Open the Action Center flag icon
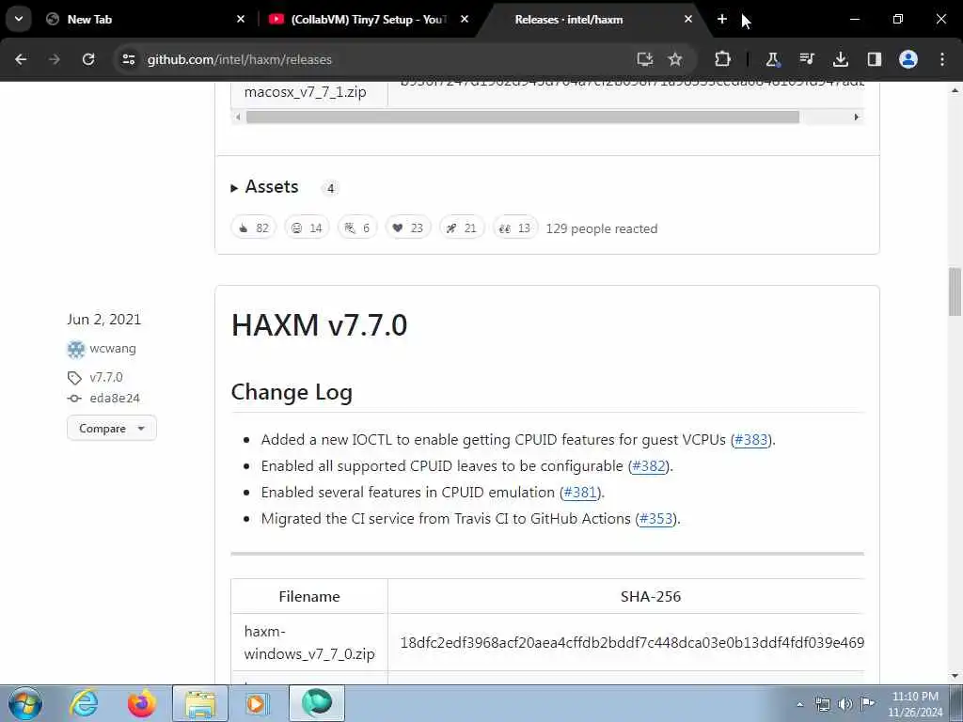This screenshot has width=963, height=722. pyautogui.click(x=867, y=703)
